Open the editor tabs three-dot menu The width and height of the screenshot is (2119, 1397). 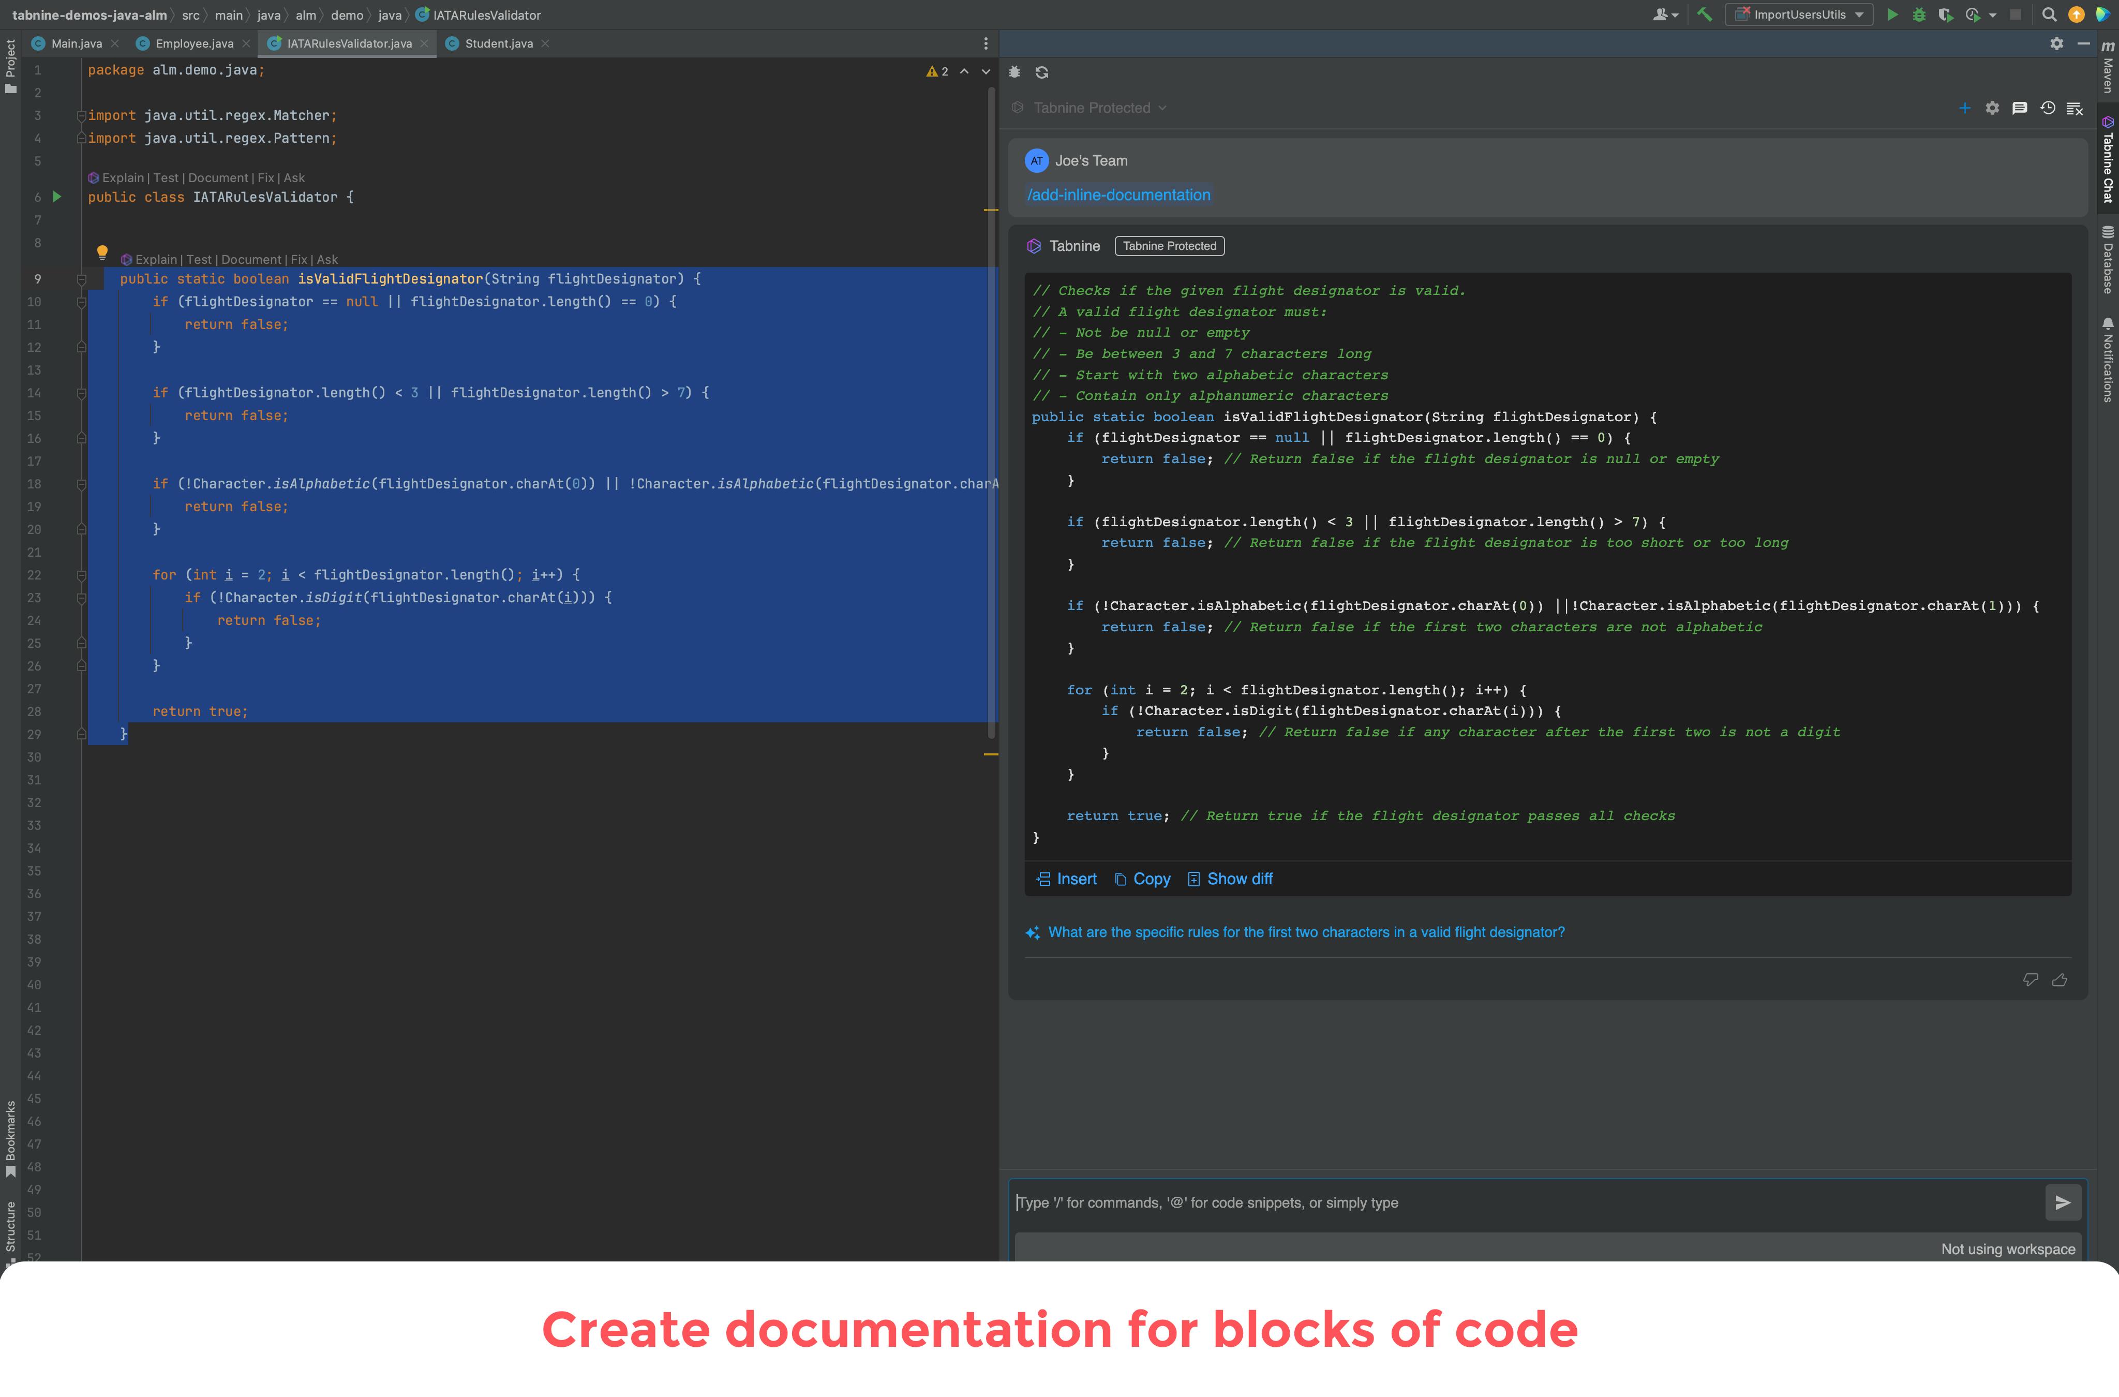pos(985,43)
